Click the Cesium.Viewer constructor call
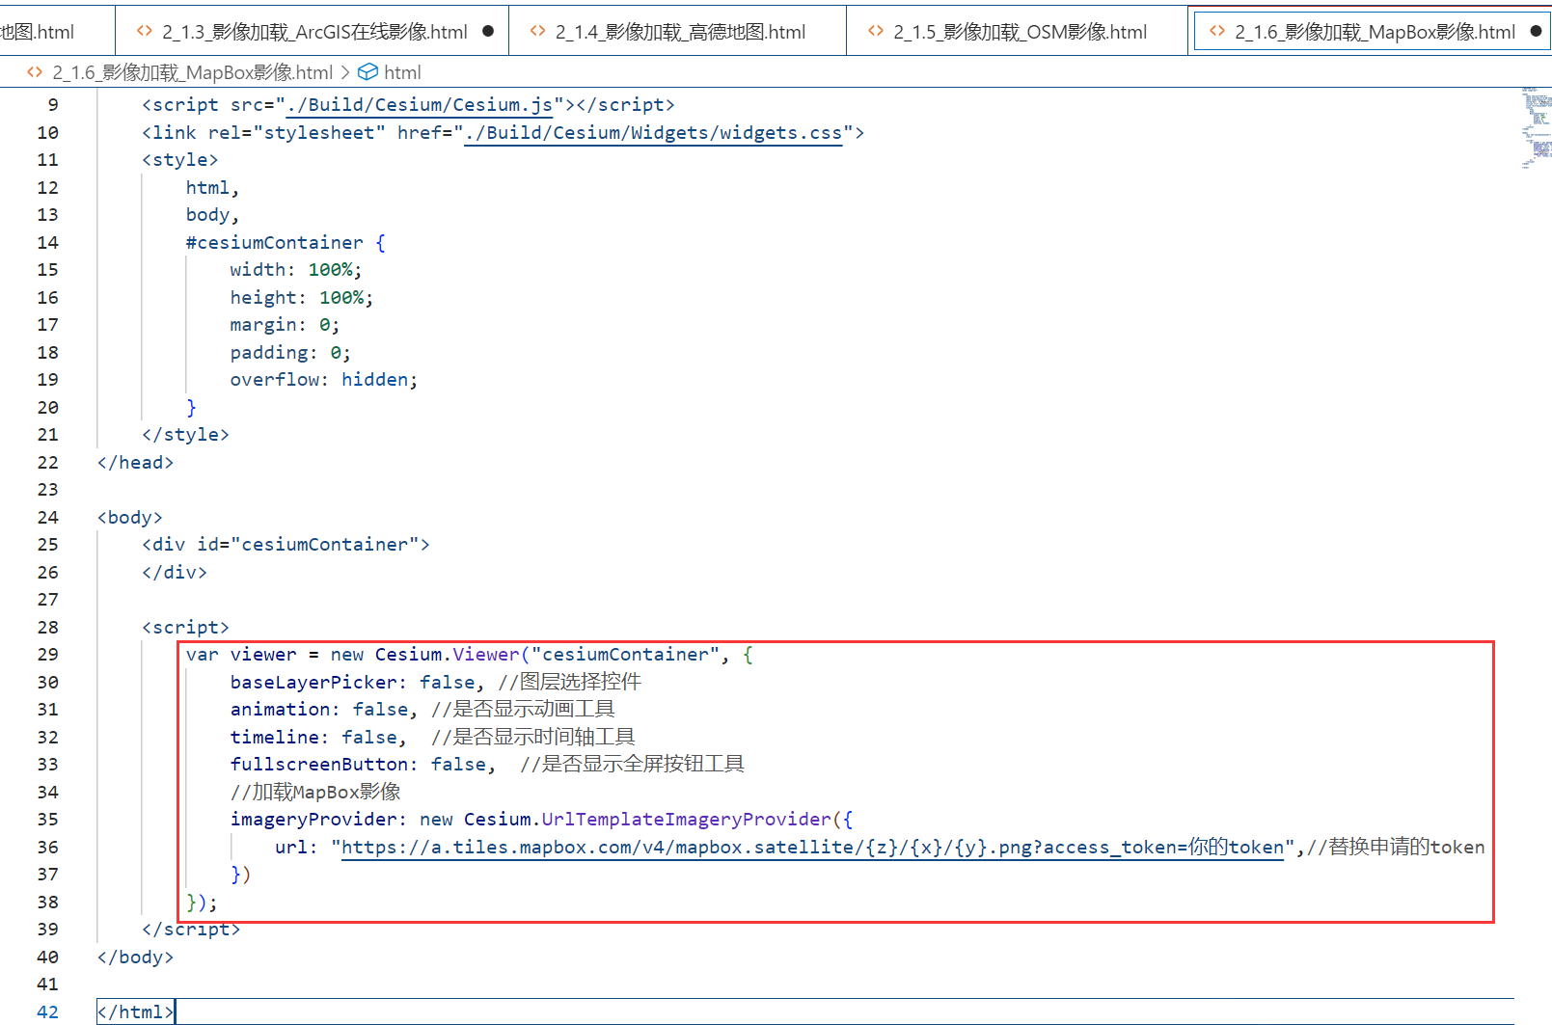 (x=448, y=655)
